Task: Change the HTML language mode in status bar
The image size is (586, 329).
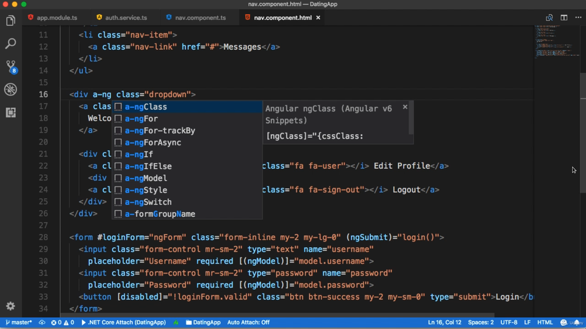Action: [545, 323]
